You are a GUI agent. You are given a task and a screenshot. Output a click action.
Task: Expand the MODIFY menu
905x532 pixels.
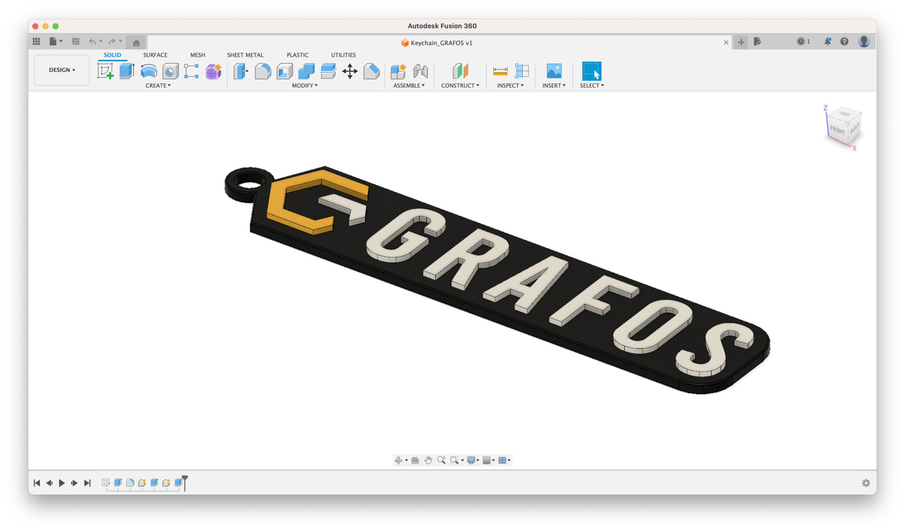click(x=304, y=85)
